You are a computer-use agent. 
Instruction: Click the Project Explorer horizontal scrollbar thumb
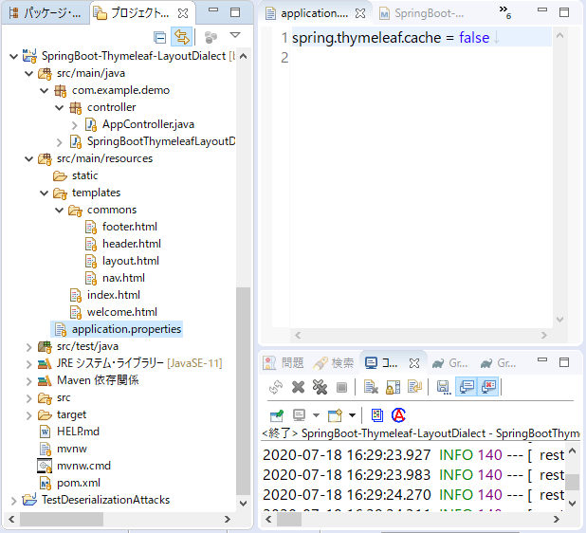tap(62, 519)
